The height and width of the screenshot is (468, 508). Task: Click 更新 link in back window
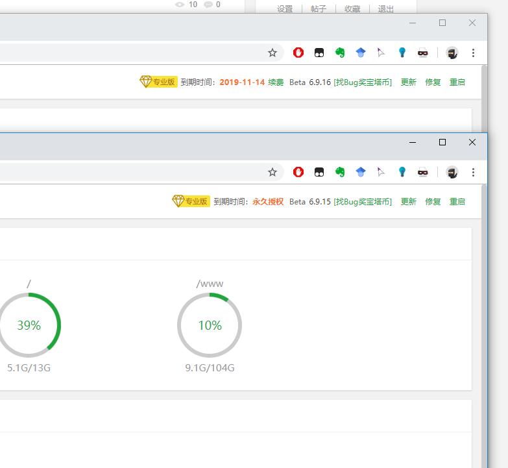pyautogui.click(x=409, y=82)
